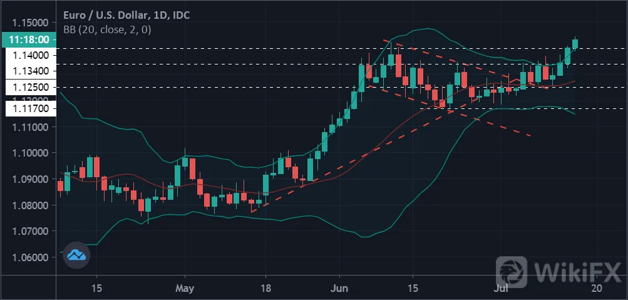
Task: Click the 18 date label on time axis
Action: (x=265, y=288)
